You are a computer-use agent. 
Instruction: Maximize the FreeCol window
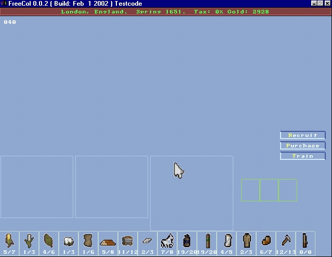pos(321,3)
